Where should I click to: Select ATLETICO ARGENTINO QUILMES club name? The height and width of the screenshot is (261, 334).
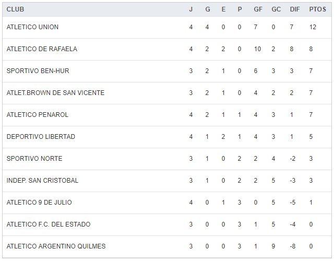pos(56,246)
